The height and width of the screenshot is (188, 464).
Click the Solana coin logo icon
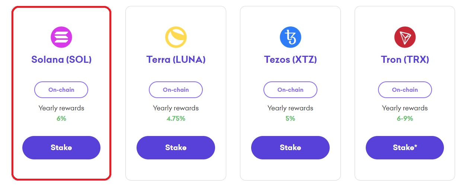click(x=61, y=37)
